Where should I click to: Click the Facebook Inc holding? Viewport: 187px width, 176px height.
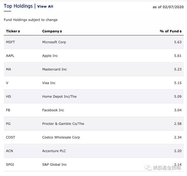pyautogui.click(x=53, y=110)
